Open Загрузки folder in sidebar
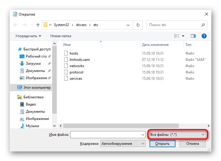221x161 pixels. click(x=33, y=64)
